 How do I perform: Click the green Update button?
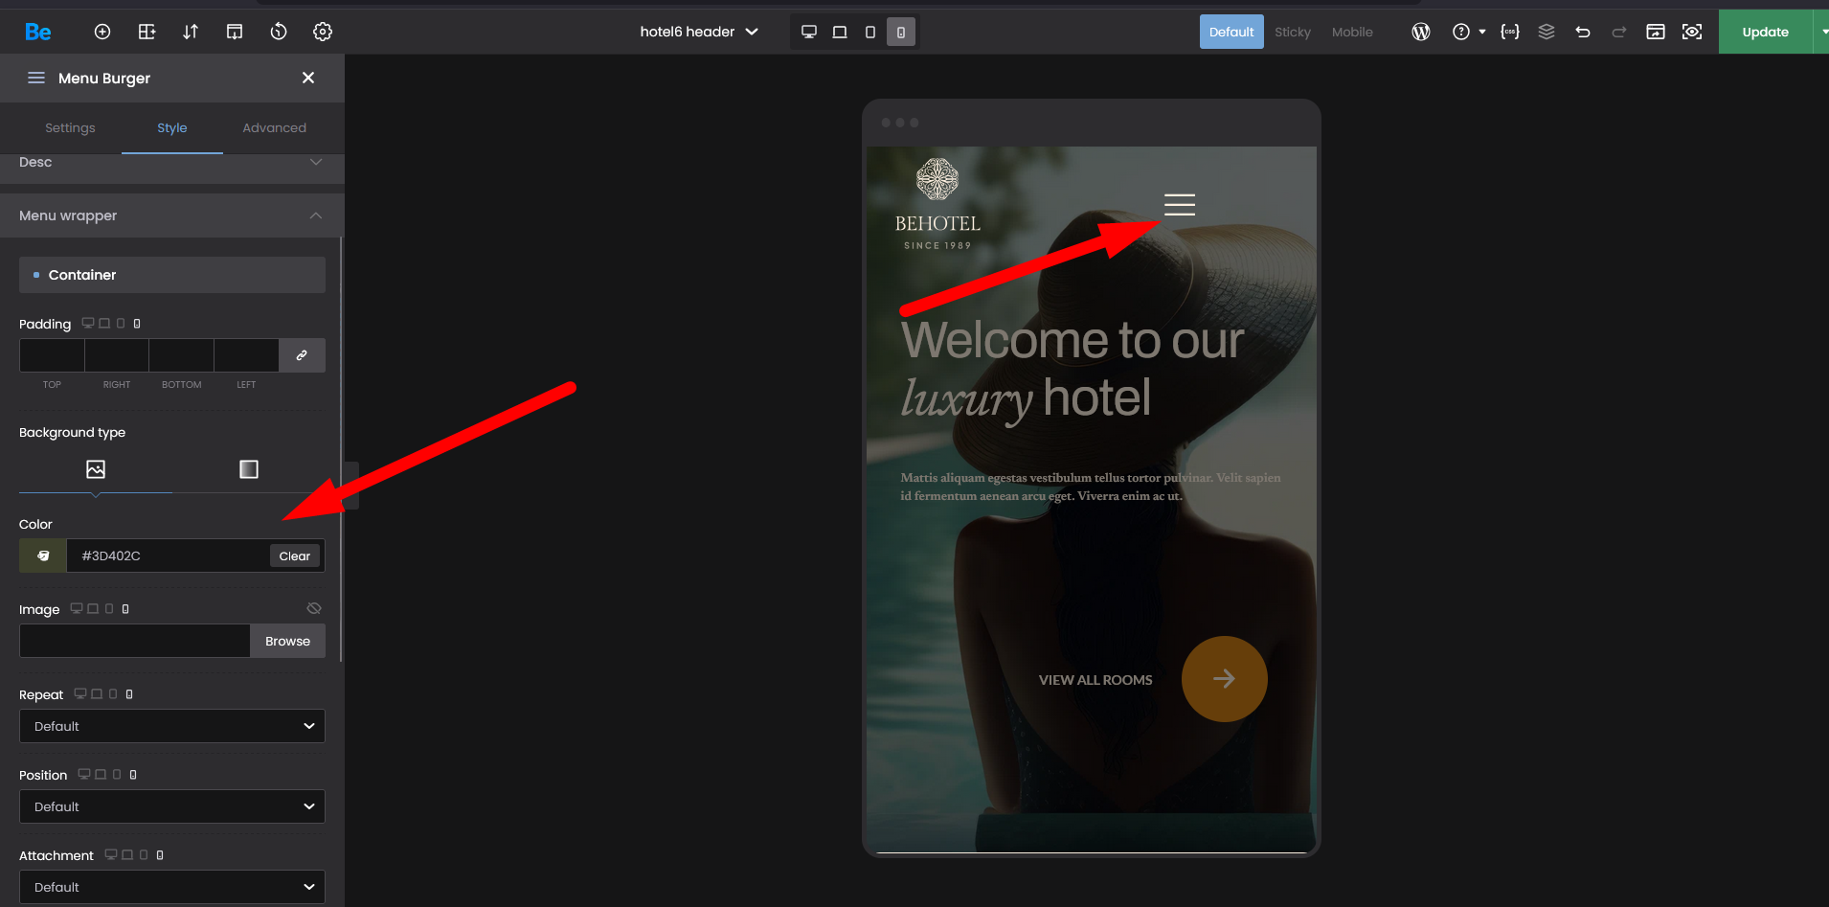(1765, 32)
